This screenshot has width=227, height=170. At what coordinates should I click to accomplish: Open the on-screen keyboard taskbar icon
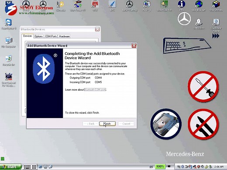pos(27,167)
